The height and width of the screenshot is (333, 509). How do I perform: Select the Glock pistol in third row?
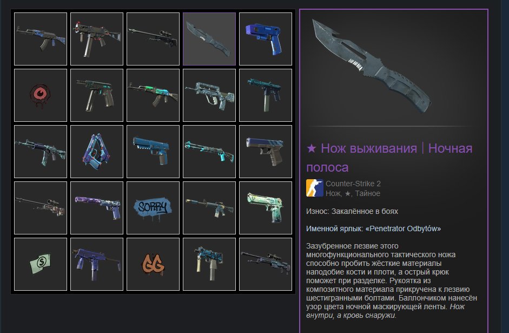[x=266, y=152]
